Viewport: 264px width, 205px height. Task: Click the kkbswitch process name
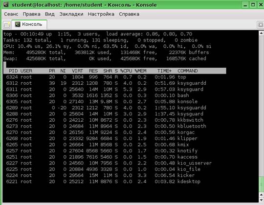point(190,120)
